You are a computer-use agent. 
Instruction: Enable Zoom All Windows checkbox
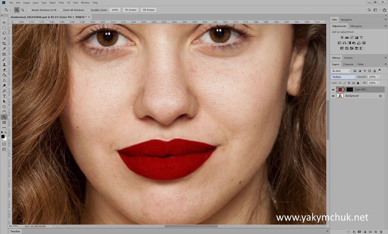(x=61, y=10)
